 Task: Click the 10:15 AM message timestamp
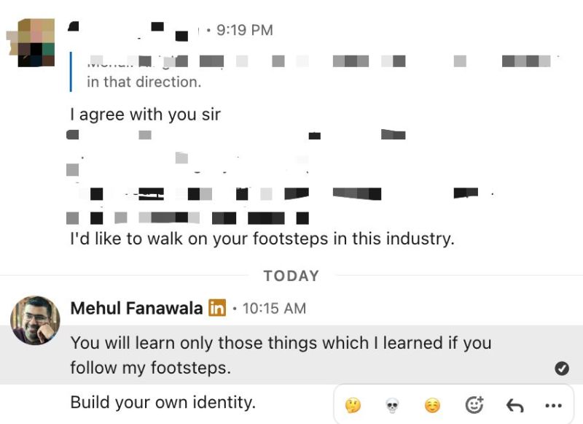click(x=274, y=308)
